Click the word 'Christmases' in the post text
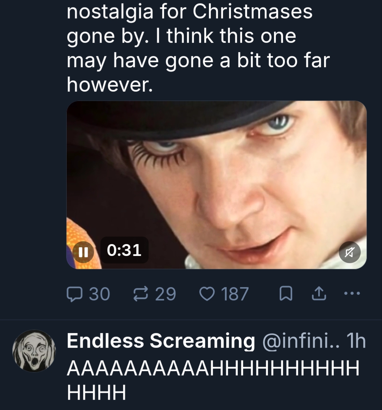Viewport: 382px width, 410px height. pos(253,12)
